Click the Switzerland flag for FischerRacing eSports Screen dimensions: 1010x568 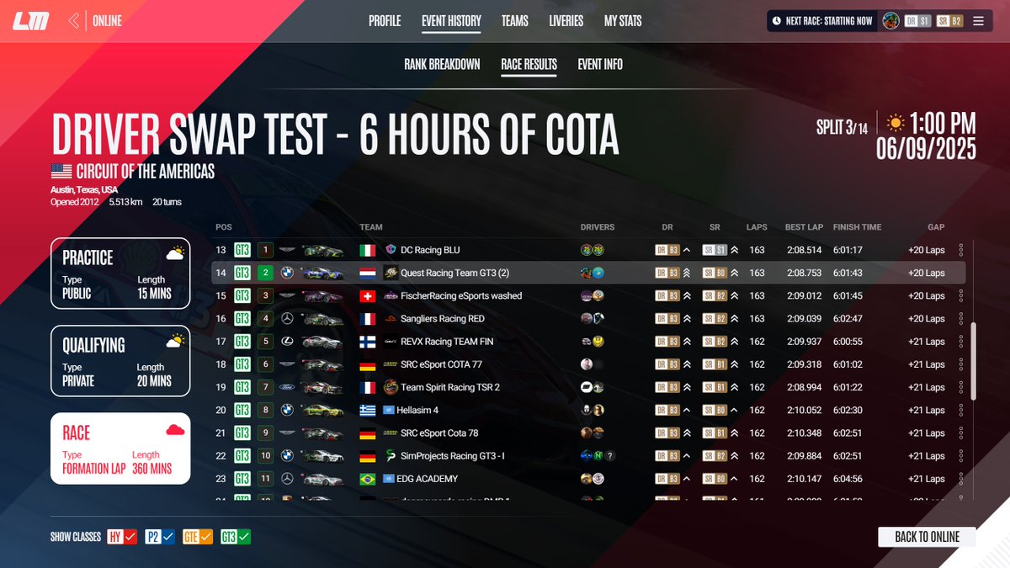point(368,296)
